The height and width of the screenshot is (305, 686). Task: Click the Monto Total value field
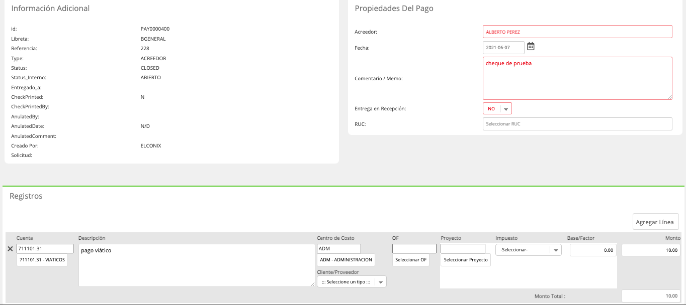tap(651, 296)
